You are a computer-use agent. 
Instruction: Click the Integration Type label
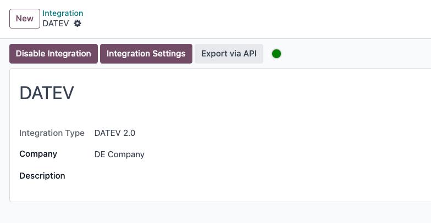(52, 133)
